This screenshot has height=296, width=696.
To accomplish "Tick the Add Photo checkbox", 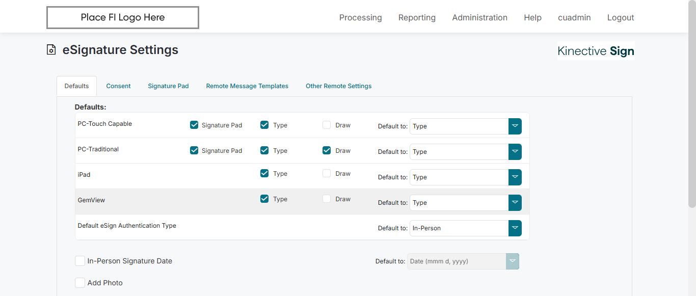I will (80, 283).
